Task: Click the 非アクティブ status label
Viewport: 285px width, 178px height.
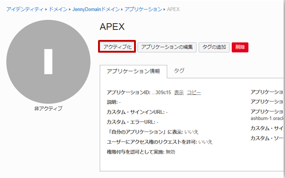Action: pyautogui.click(x=48, y=109)
